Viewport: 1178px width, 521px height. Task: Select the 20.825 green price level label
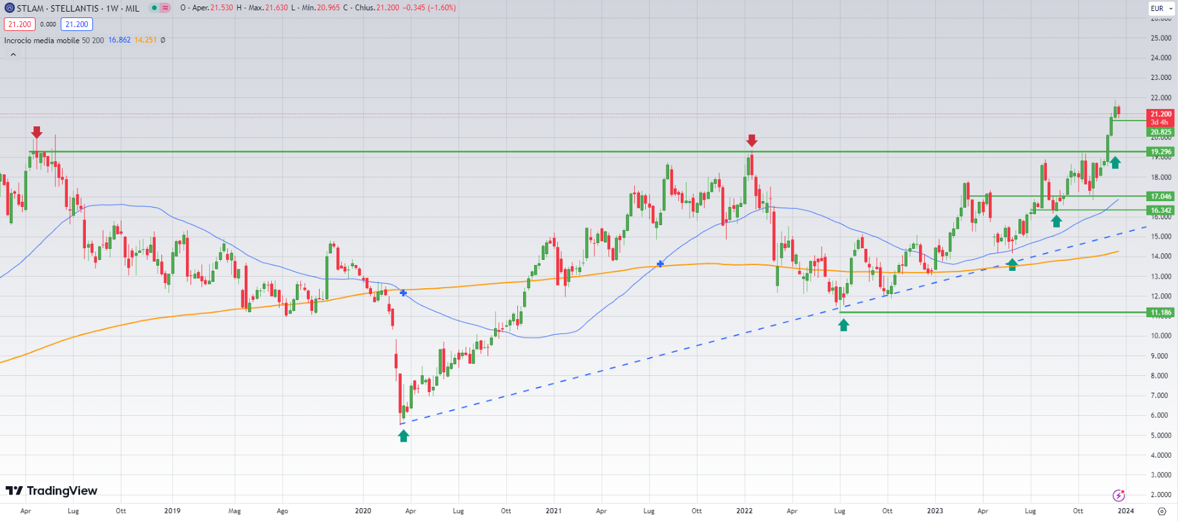(1161, 132)
